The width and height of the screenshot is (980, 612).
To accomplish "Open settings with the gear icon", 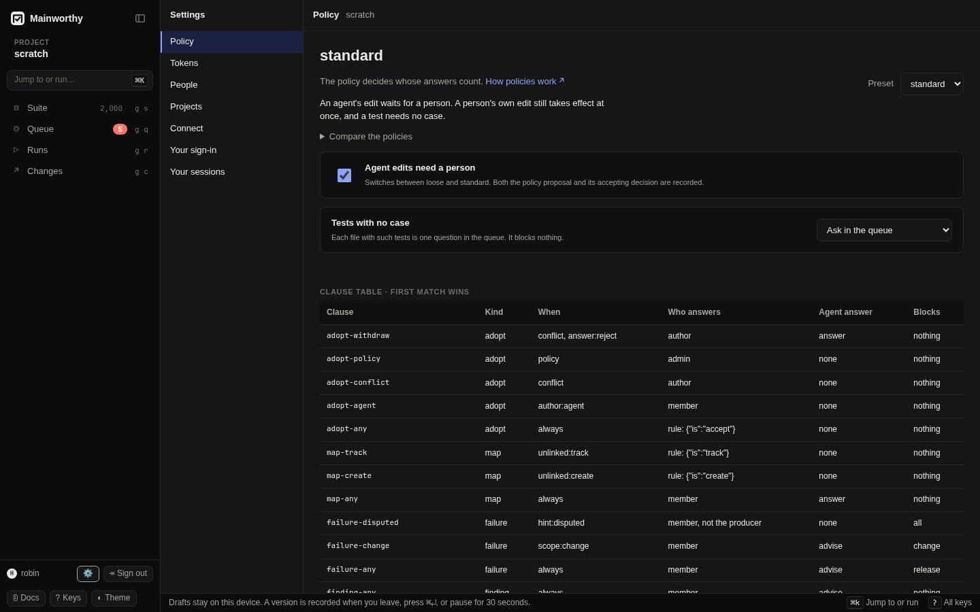I will pyautogui.click(x=88, y=574).
